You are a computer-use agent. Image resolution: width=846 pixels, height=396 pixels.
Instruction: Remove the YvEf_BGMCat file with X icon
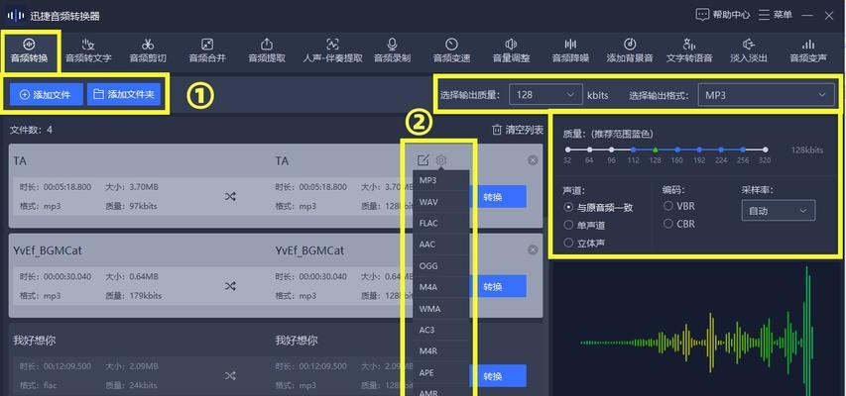[x=533, y=250]
